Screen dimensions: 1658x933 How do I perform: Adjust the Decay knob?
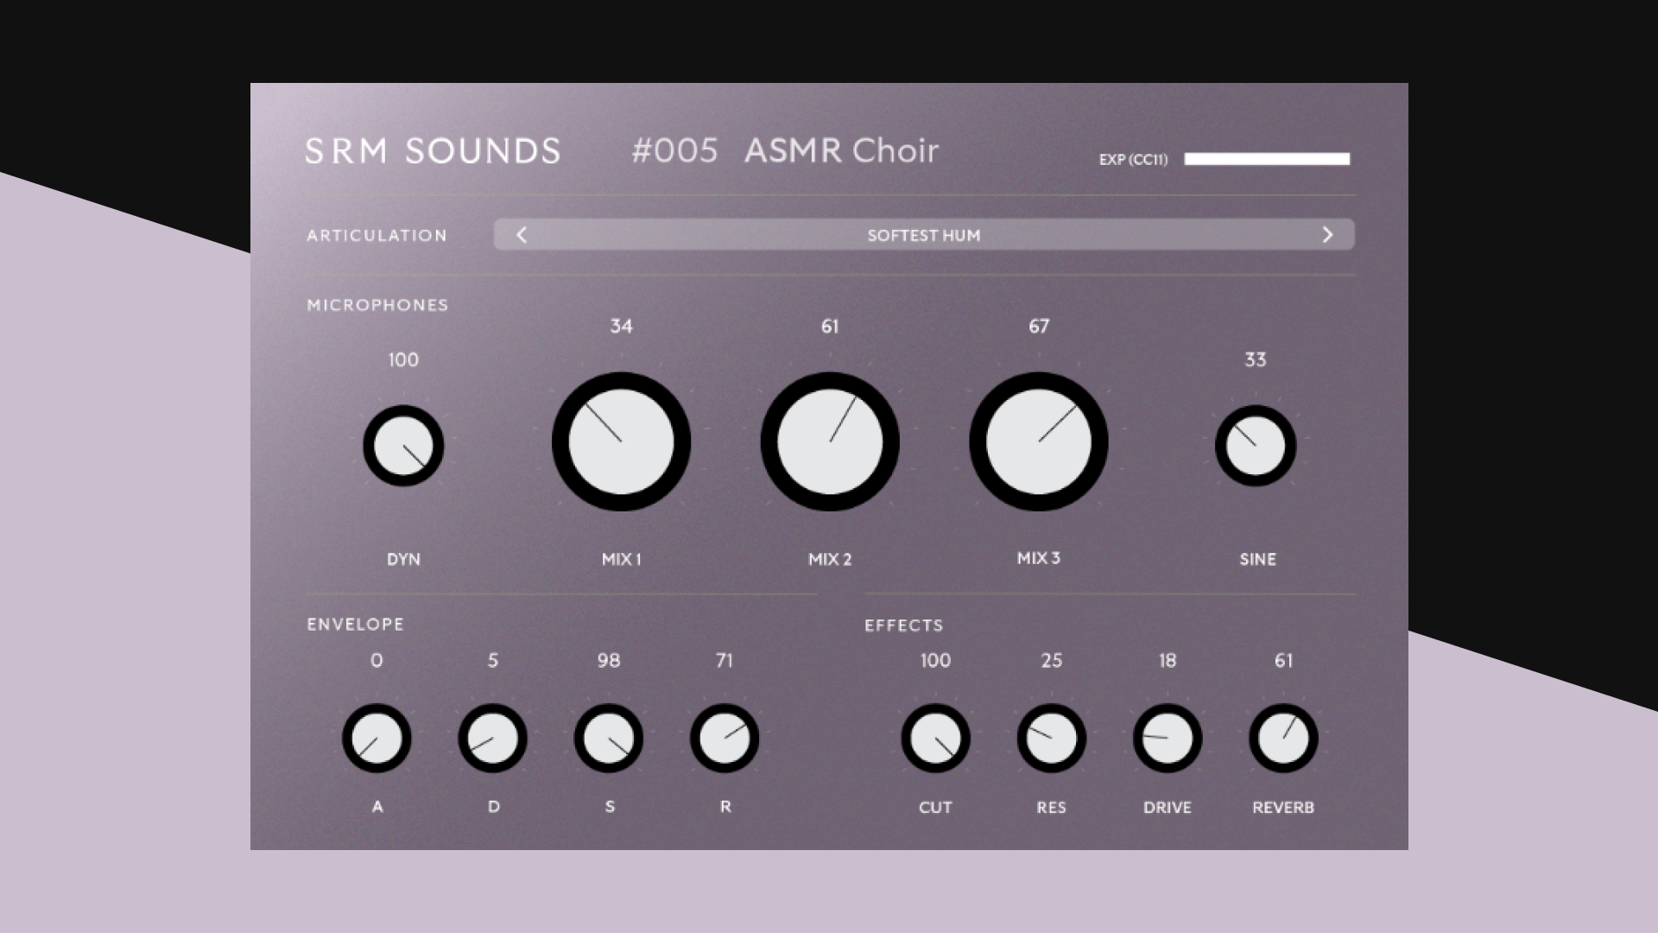[492, 739]
